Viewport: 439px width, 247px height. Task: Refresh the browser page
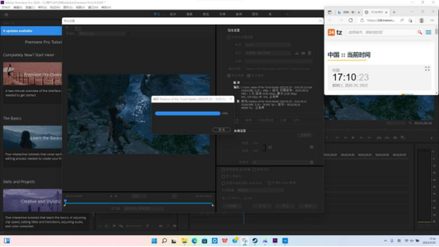coord(351,20)
